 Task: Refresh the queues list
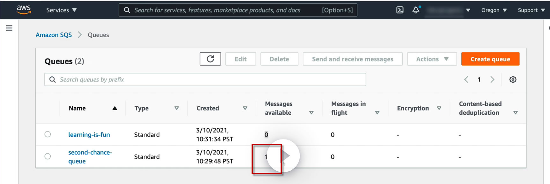(x=210, y=59)
